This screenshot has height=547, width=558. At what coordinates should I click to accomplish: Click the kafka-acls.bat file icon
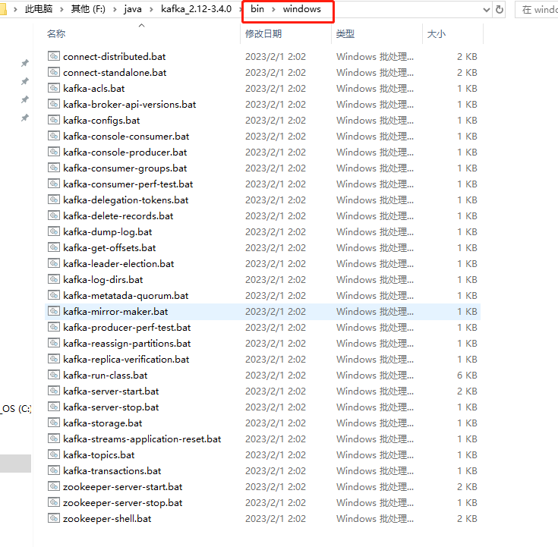pos(54,88)
